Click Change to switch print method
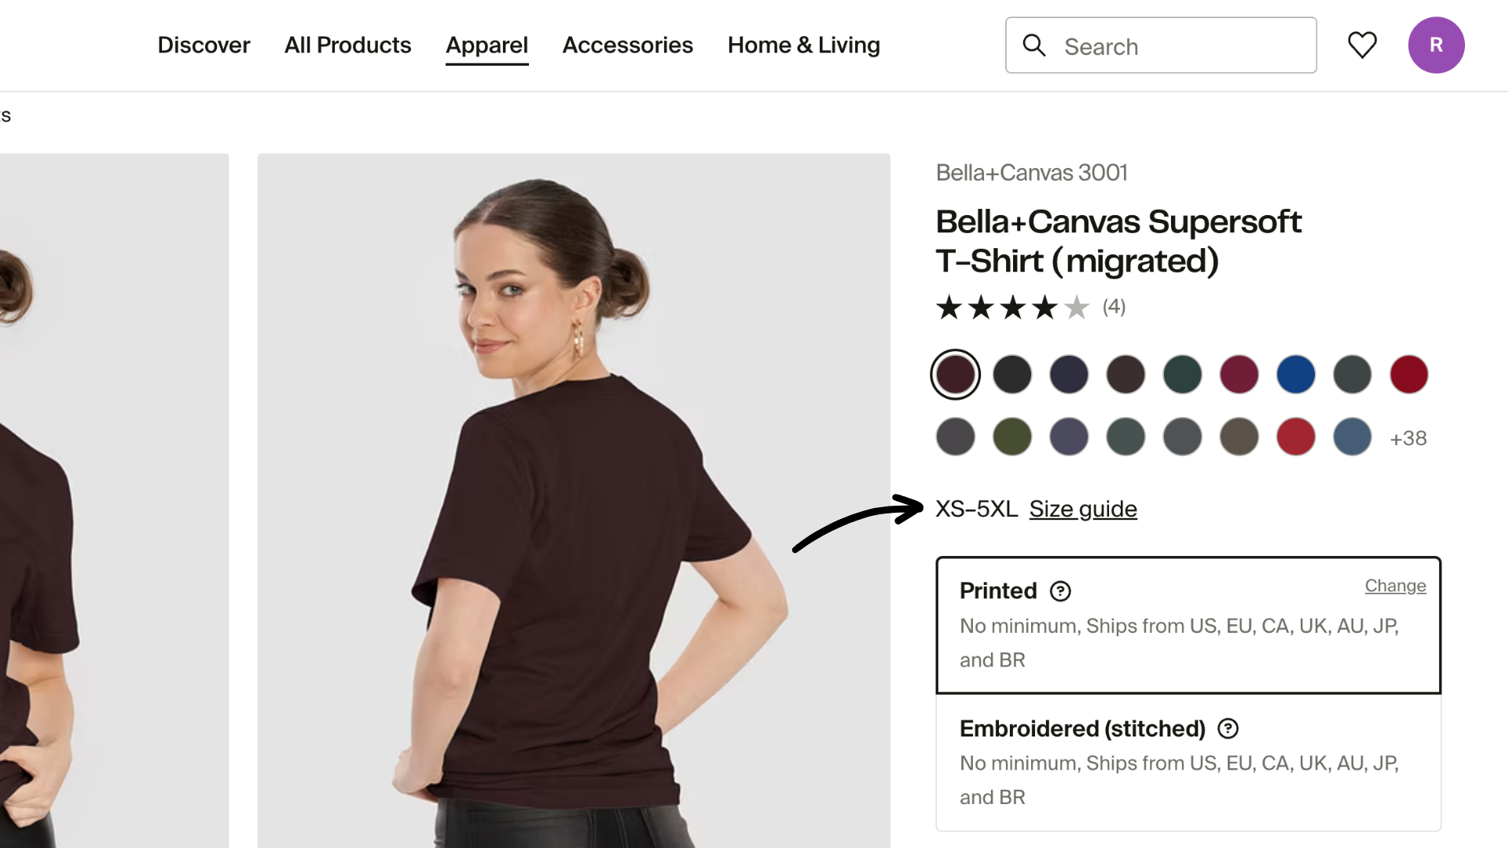 (1395, 586)
